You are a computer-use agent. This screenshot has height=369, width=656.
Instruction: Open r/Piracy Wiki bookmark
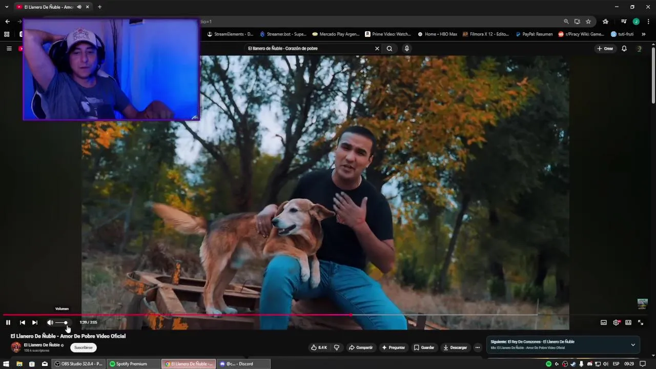coord(581,34)
